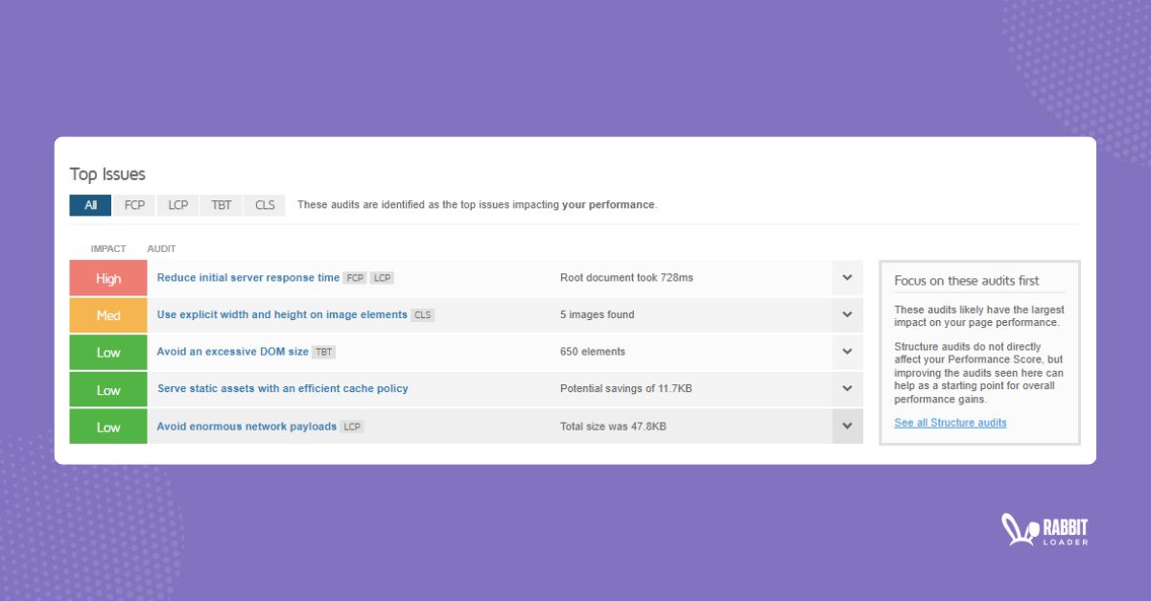Click the LCP badge on the network payloads row
This screenshot has height=601, width=1151.
pos(351,427)
